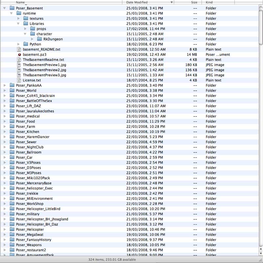Click the TheBasementPreview3.jpg image icon
Screen dimensions: 263x263
19,75
